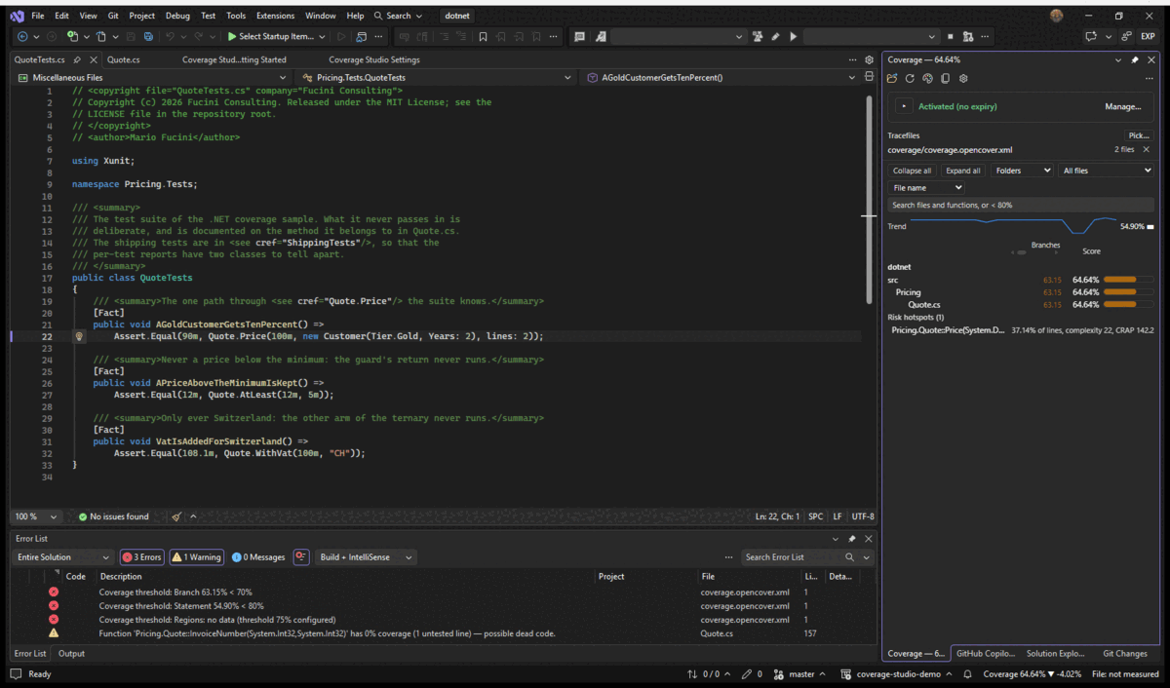The image size is (1170, 688).
Task: Click the Clear filters icon in Error List
Action: coord(301,557)
